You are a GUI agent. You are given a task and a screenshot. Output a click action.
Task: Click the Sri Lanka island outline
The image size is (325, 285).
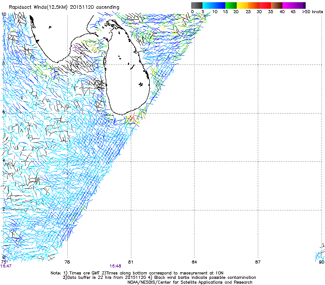(x=126, y=67)
